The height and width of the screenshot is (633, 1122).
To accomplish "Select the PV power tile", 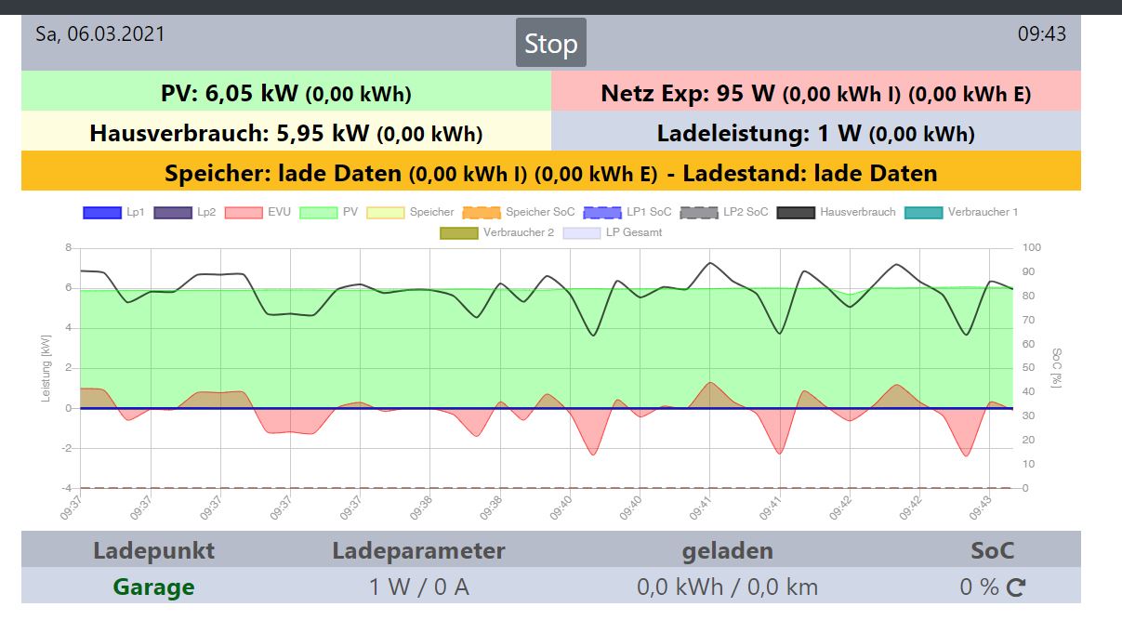I will [x=286, y=93].
